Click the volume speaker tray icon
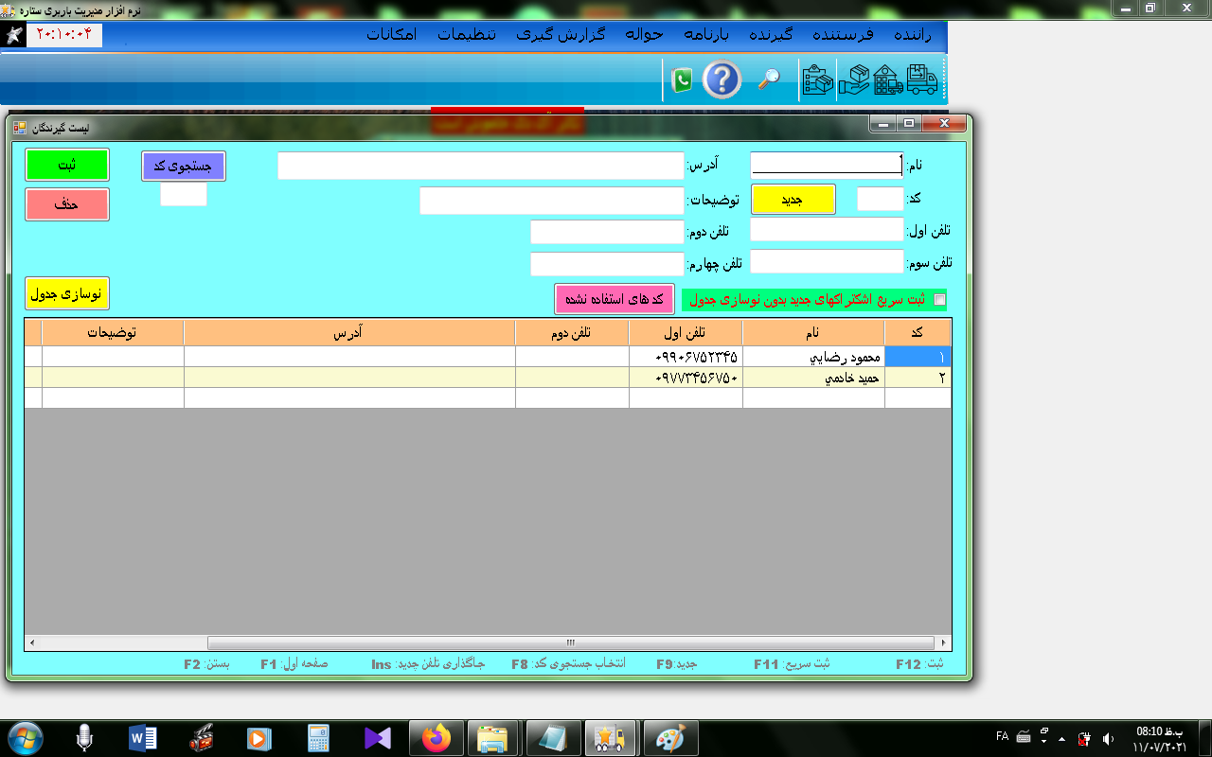The image size is (1212, 757). click(x=1108, y=738)
